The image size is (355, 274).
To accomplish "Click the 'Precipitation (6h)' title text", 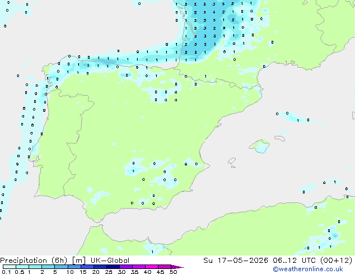I will (34, 261).
